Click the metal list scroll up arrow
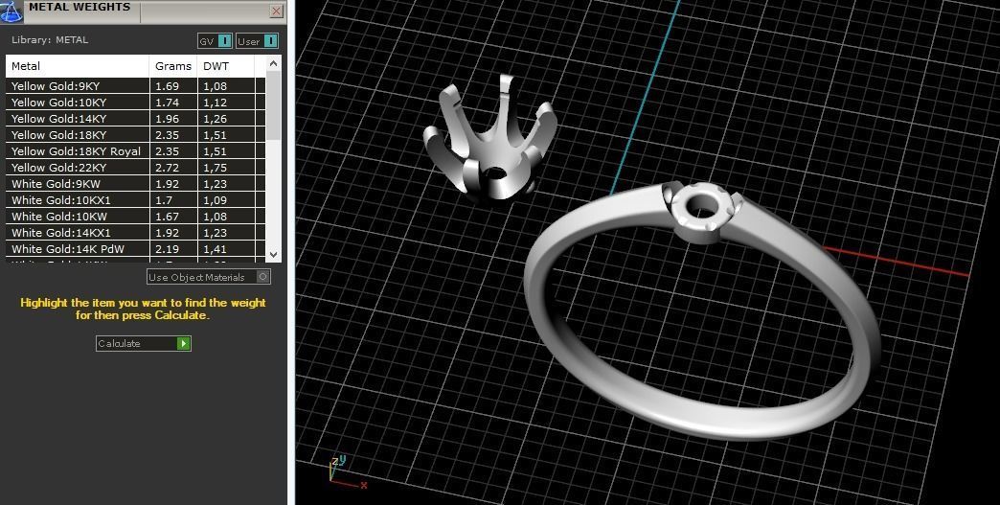Screen dimensions: 1000x505 point(274,63)
